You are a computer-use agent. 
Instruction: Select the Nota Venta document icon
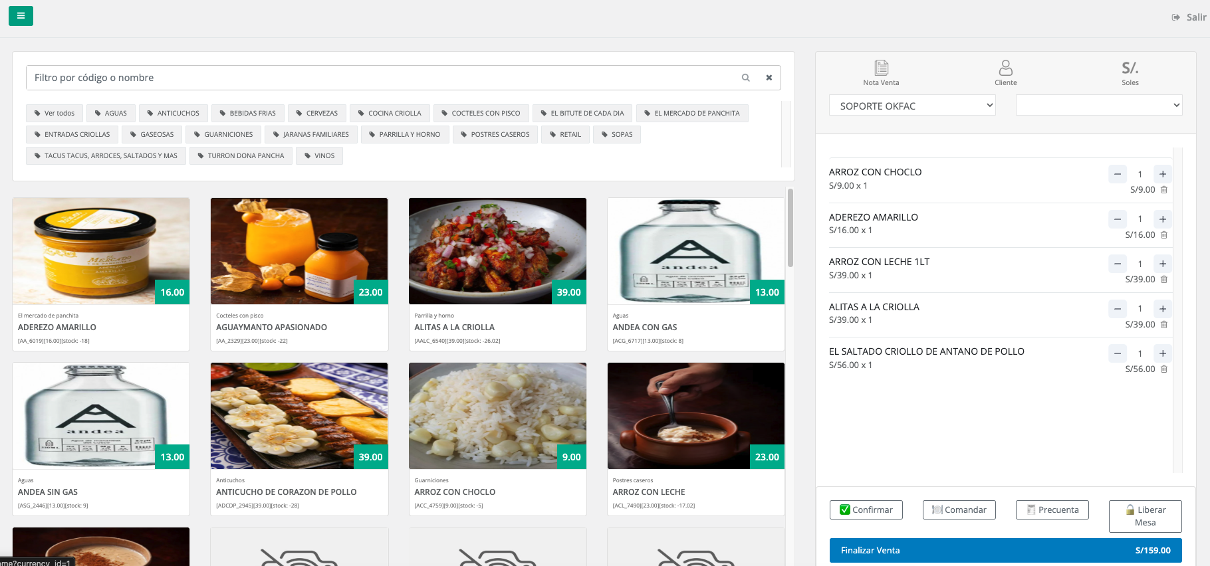coord(881,68)
